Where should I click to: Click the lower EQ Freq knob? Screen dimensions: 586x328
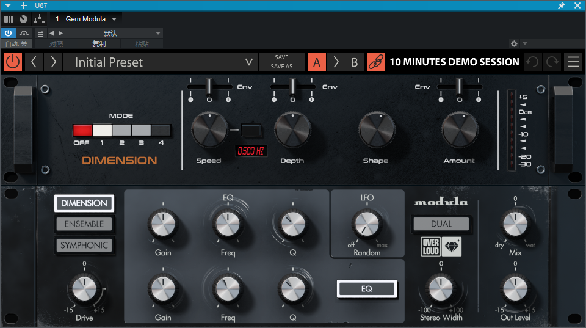[228, 289]
